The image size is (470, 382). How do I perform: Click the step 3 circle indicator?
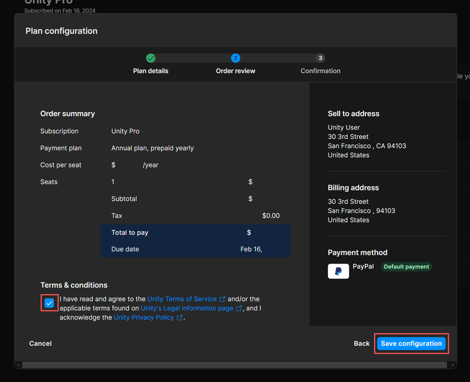point(320,58)
